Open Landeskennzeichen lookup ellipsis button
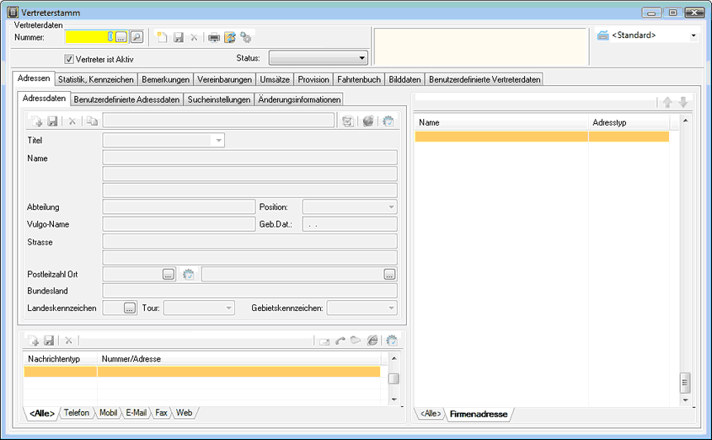Viewport: 712px width, 440px height. 130,308
